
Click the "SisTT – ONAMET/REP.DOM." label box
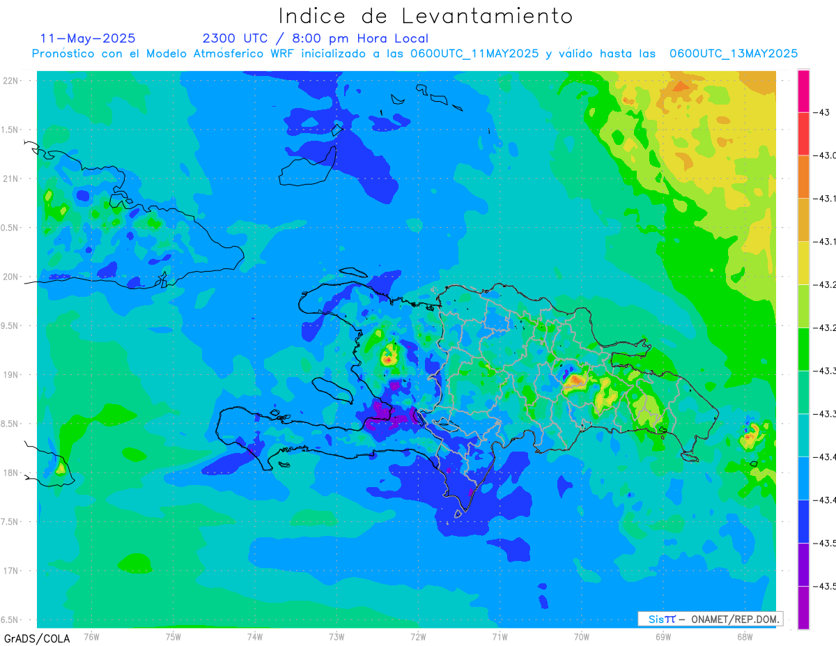tap(711, 619)
